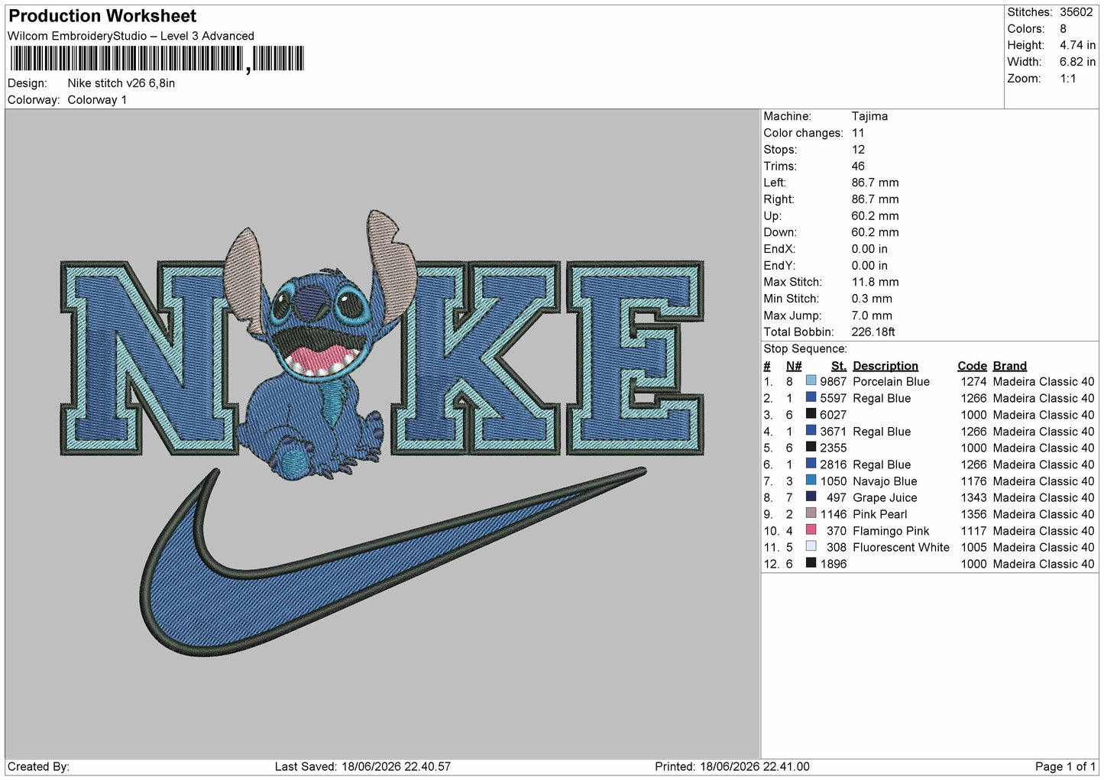The width and height of the screenshot is (1104, 780).
Task: Click the Porcelain Blue color swatch
Action: coord(811,380)
